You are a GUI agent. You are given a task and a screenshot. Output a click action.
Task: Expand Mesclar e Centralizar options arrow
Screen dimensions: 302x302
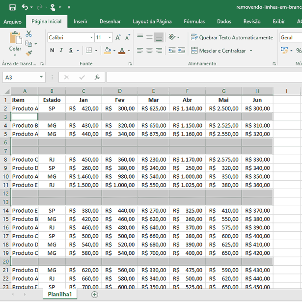(x=251, y=51)
